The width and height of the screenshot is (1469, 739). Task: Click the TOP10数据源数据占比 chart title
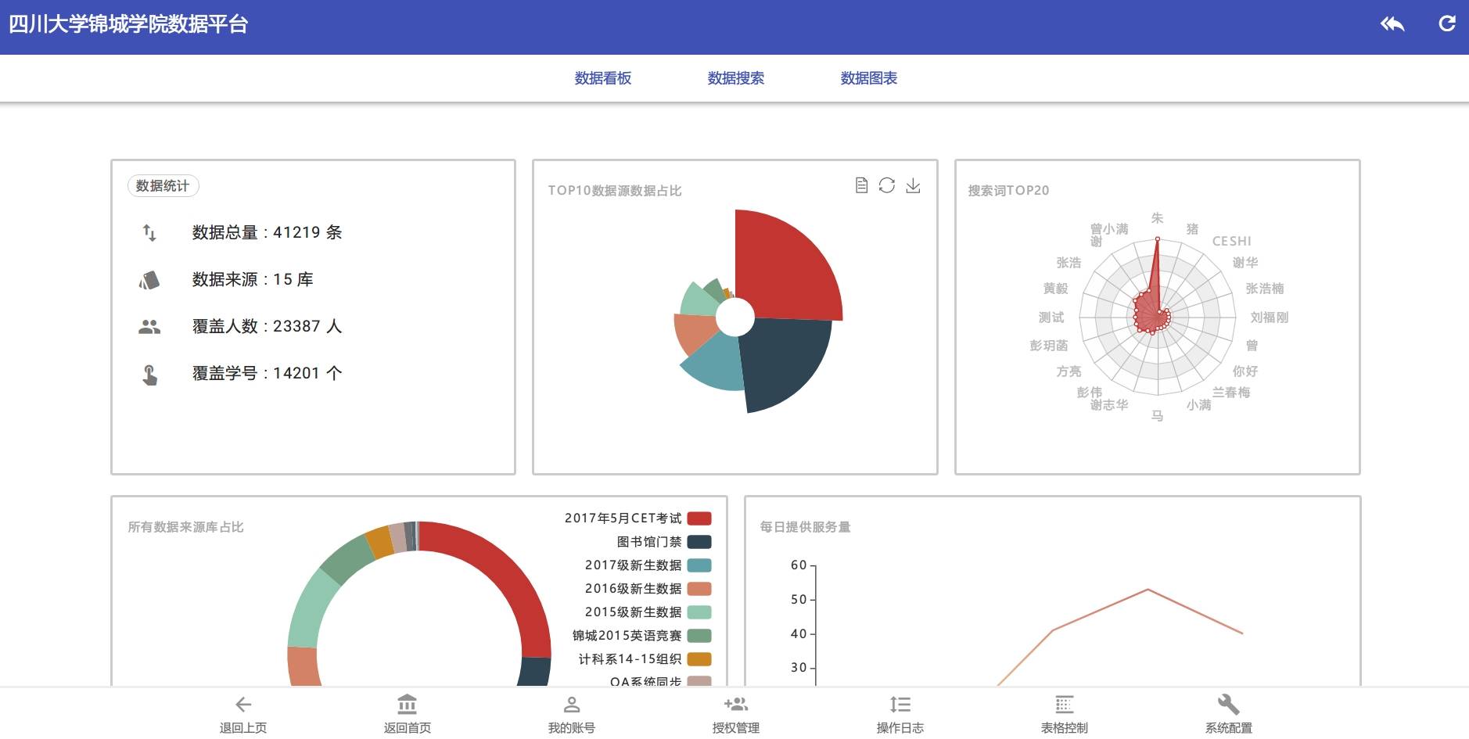pyautogui.click(x=615, y=190)
